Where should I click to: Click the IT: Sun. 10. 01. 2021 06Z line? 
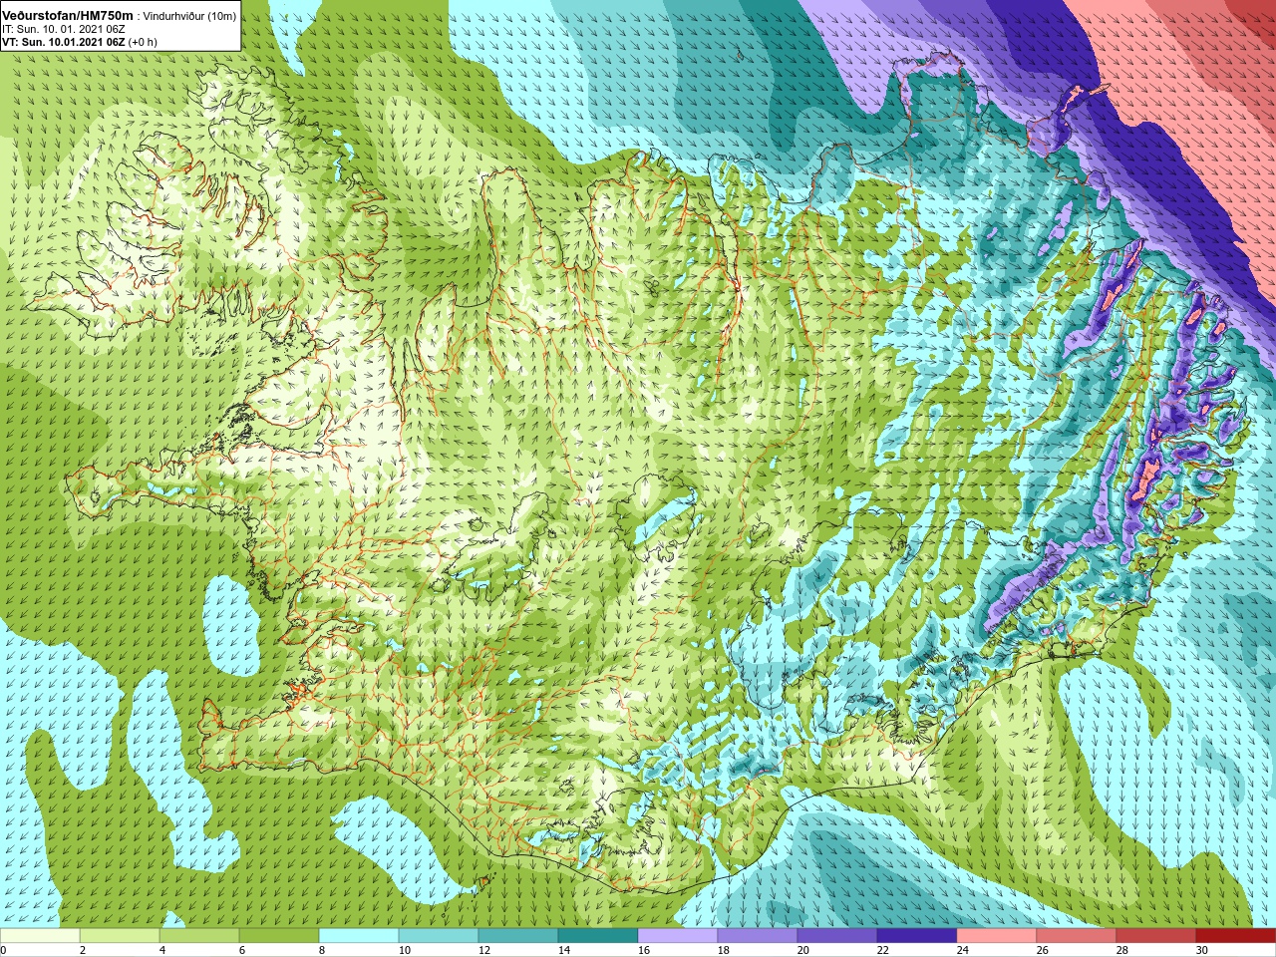(x=63, y=29)
